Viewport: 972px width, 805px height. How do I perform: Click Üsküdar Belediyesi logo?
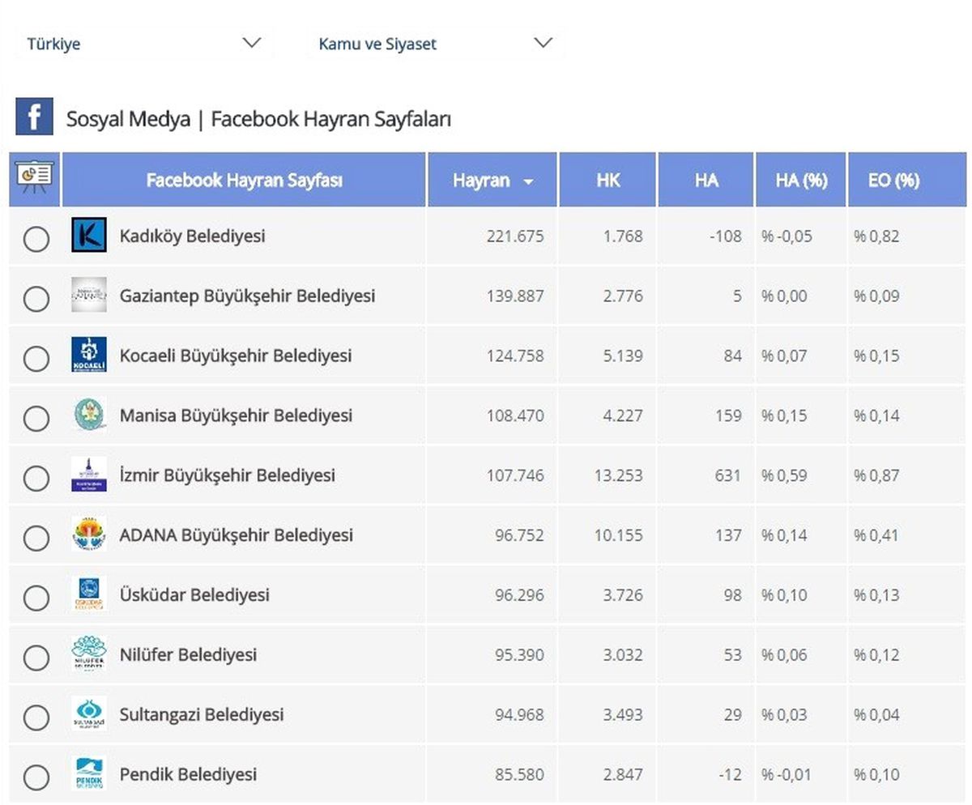pyautogui.click(x=88, y=594)
